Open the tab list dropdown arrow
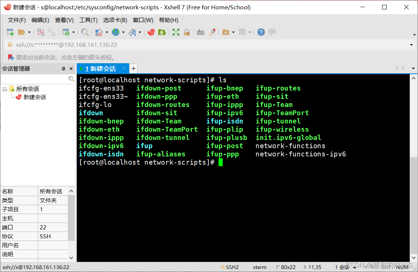418x272 pixels. [x=413, y=68]
